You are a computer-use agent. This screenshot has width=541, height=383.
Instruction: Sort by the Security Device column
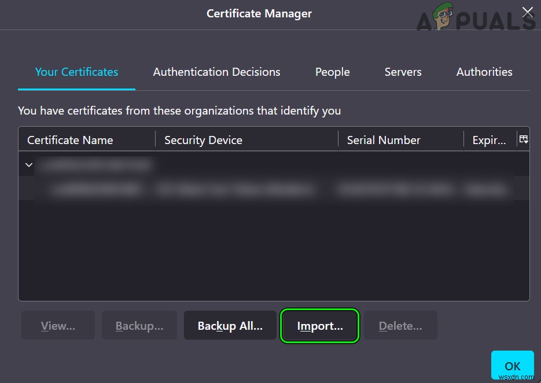point(203,139)
